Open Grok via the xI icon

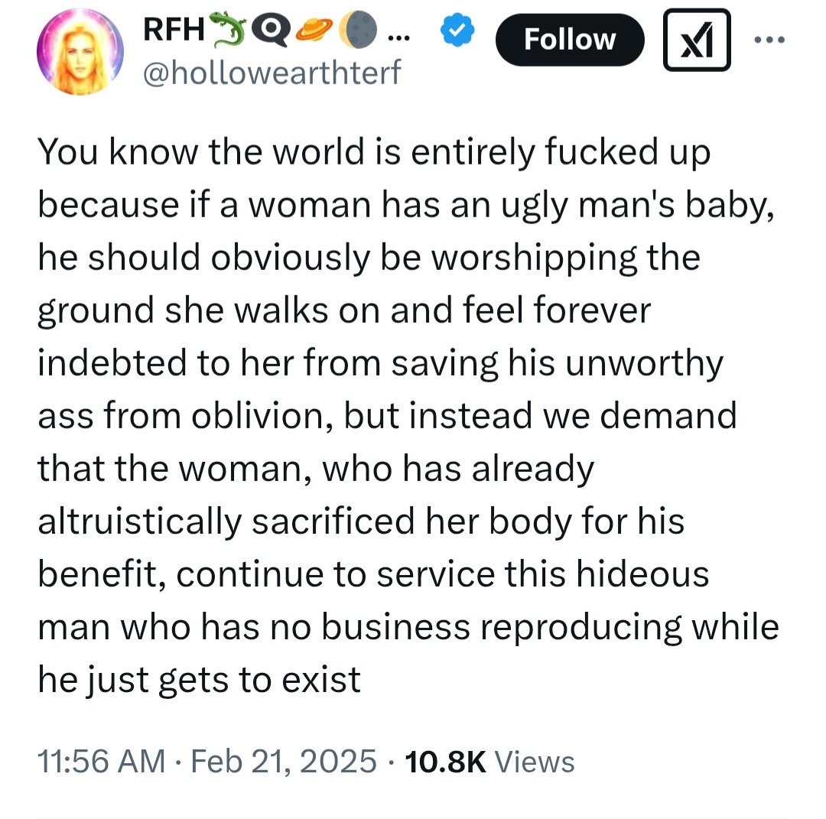click(696, 39)
